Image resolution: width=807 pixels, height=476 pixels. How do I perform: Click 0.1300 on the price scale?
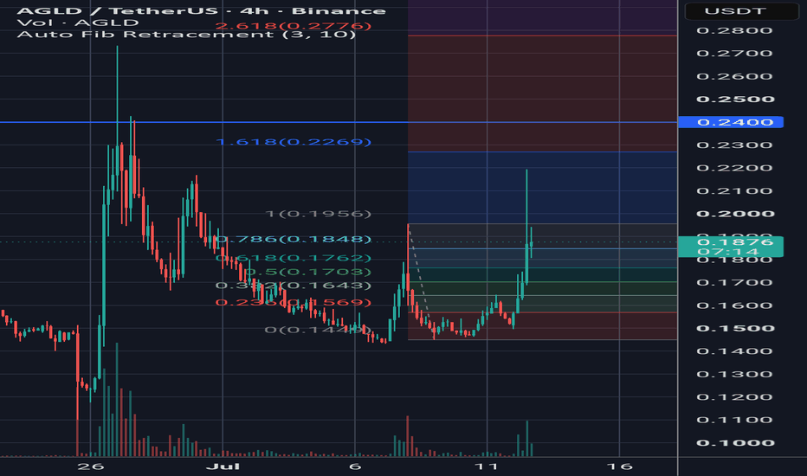point(734,374)
